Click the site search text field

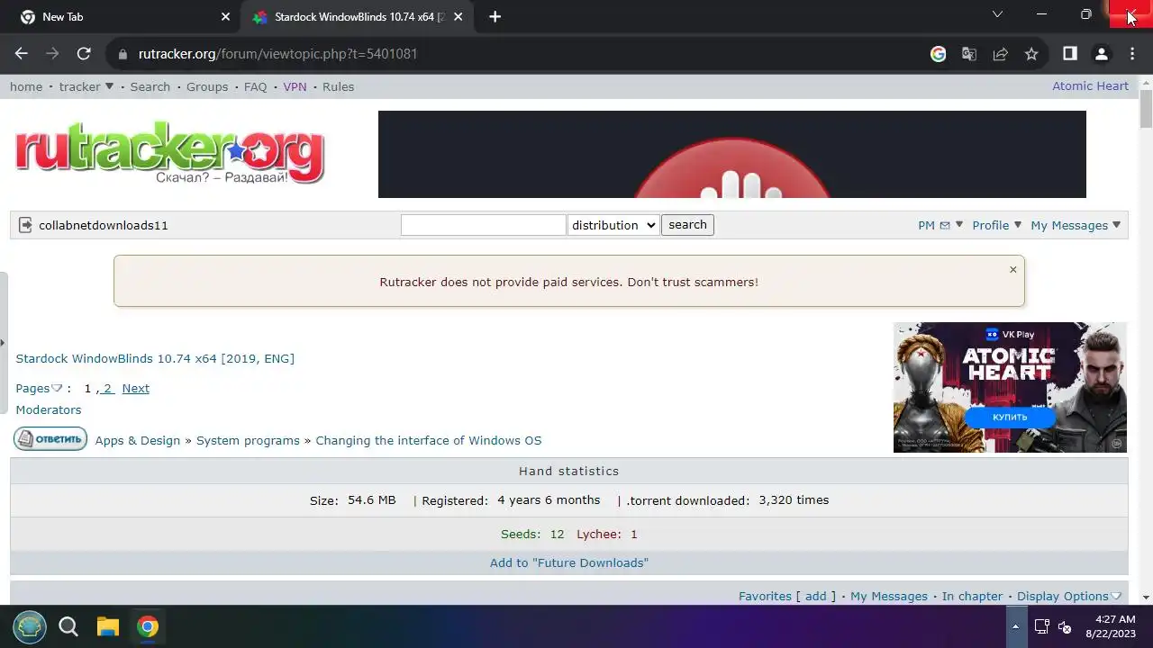coord(484,225)
